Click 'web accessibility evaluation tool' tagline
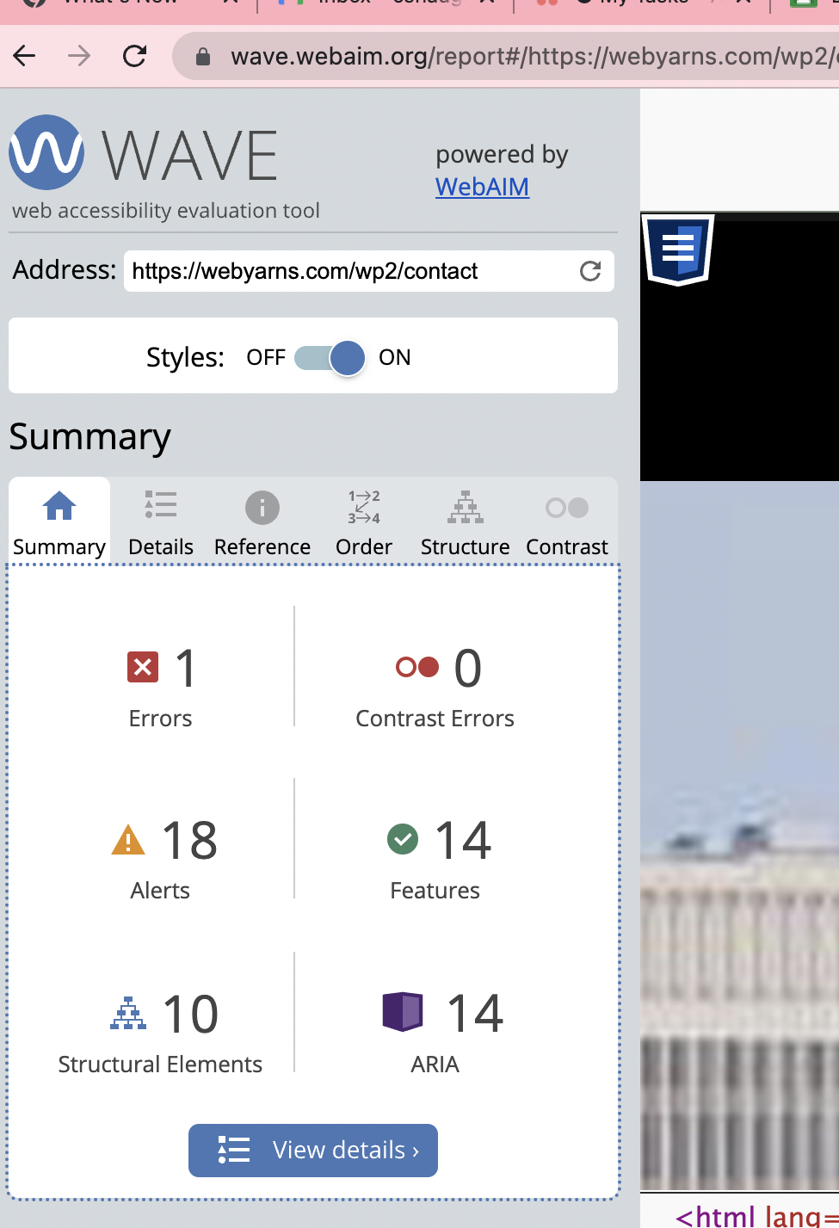Screen dimensions: 839x1228 166,211
